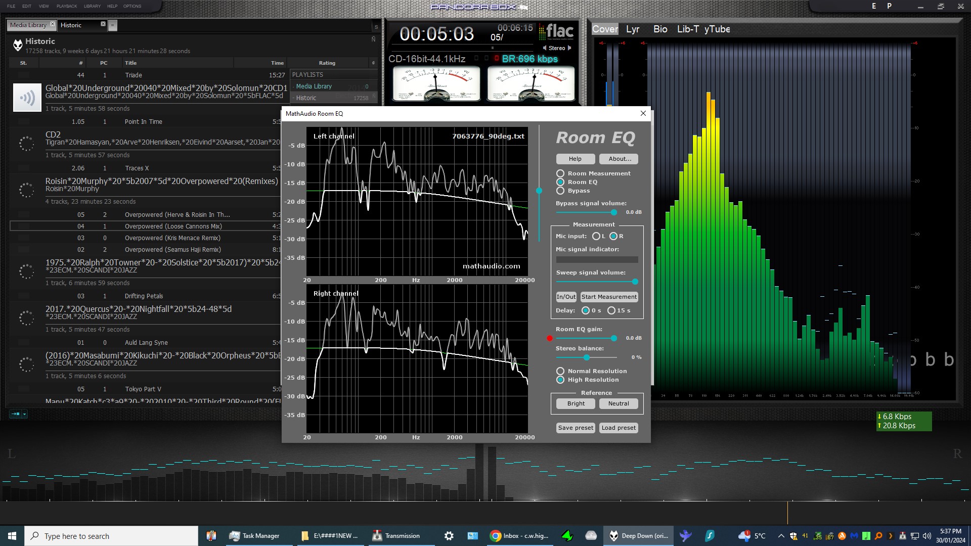
Task: Select High Resolution
Action: pyautogui.click(x=560, y=380)
